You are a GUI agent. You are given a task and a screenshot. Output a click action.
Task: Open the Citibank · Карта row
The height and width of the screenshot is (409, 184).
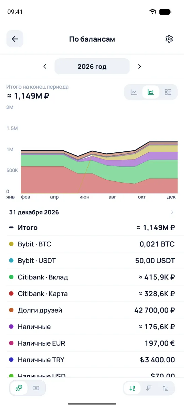(x=92, y=293)
